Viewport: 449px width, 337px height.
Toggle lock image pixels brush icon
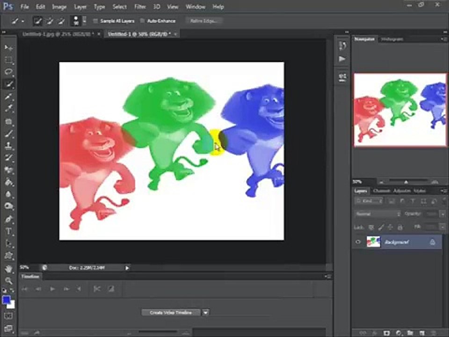[x=381, y=227]
